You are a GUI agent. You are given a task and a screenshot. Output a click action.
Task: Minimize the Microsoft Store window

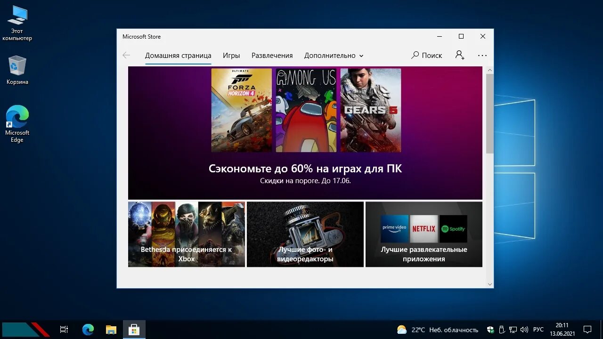440,36
